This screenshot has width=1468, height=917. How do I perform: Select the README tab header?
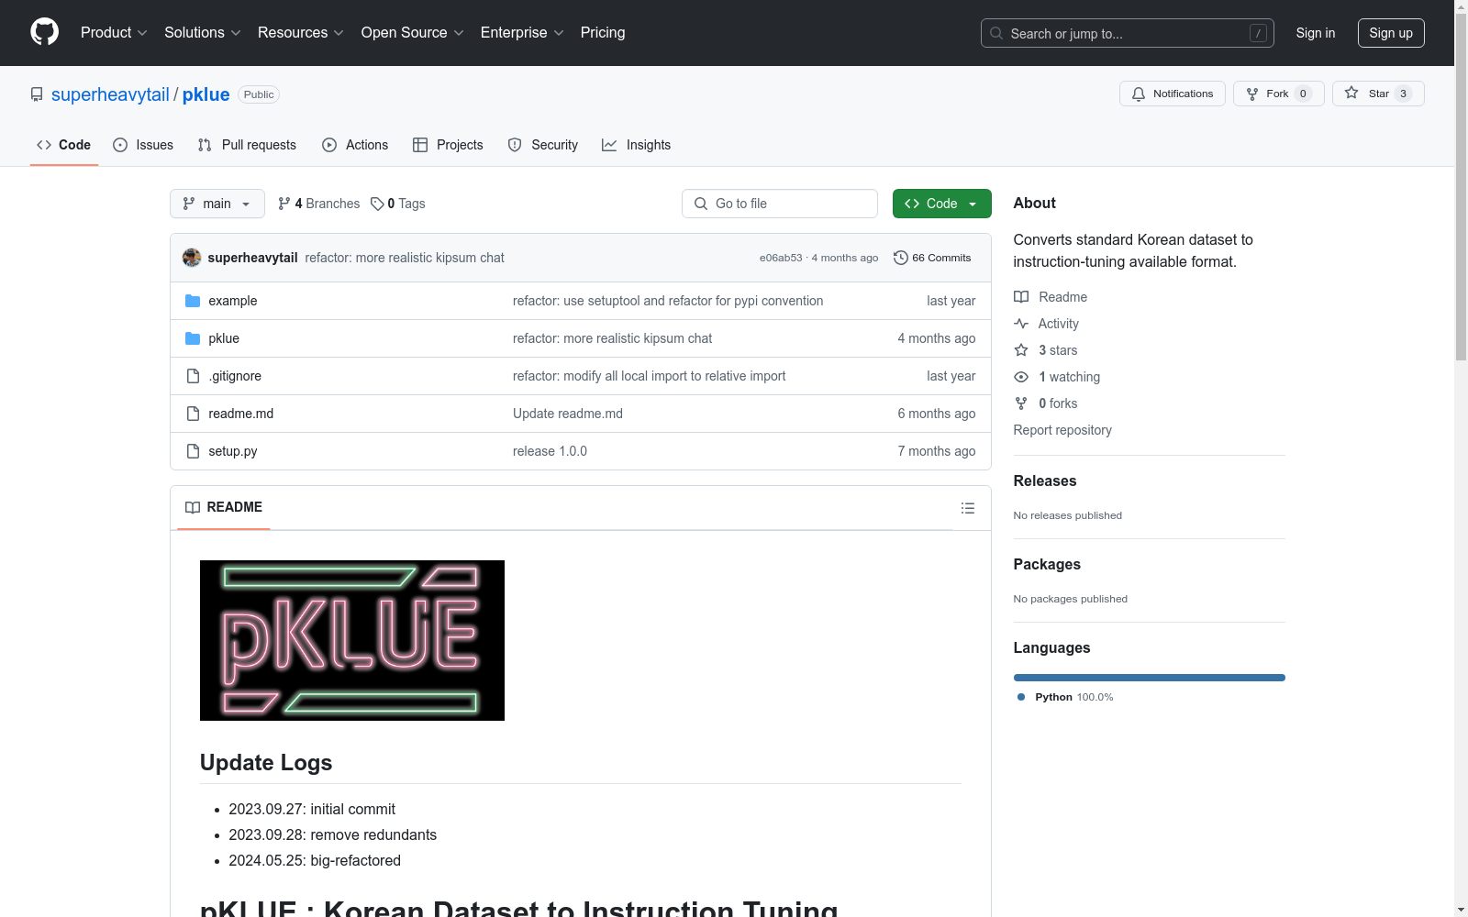(224, 507)
